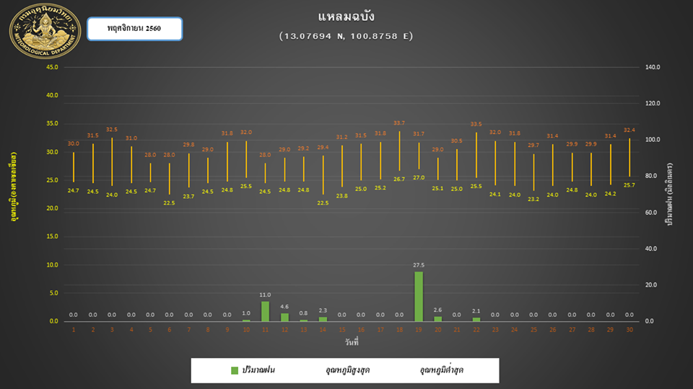Click the 45.0 tick on left axis
The width and height of the screenshot is (693, 389).
pos(52,67)
